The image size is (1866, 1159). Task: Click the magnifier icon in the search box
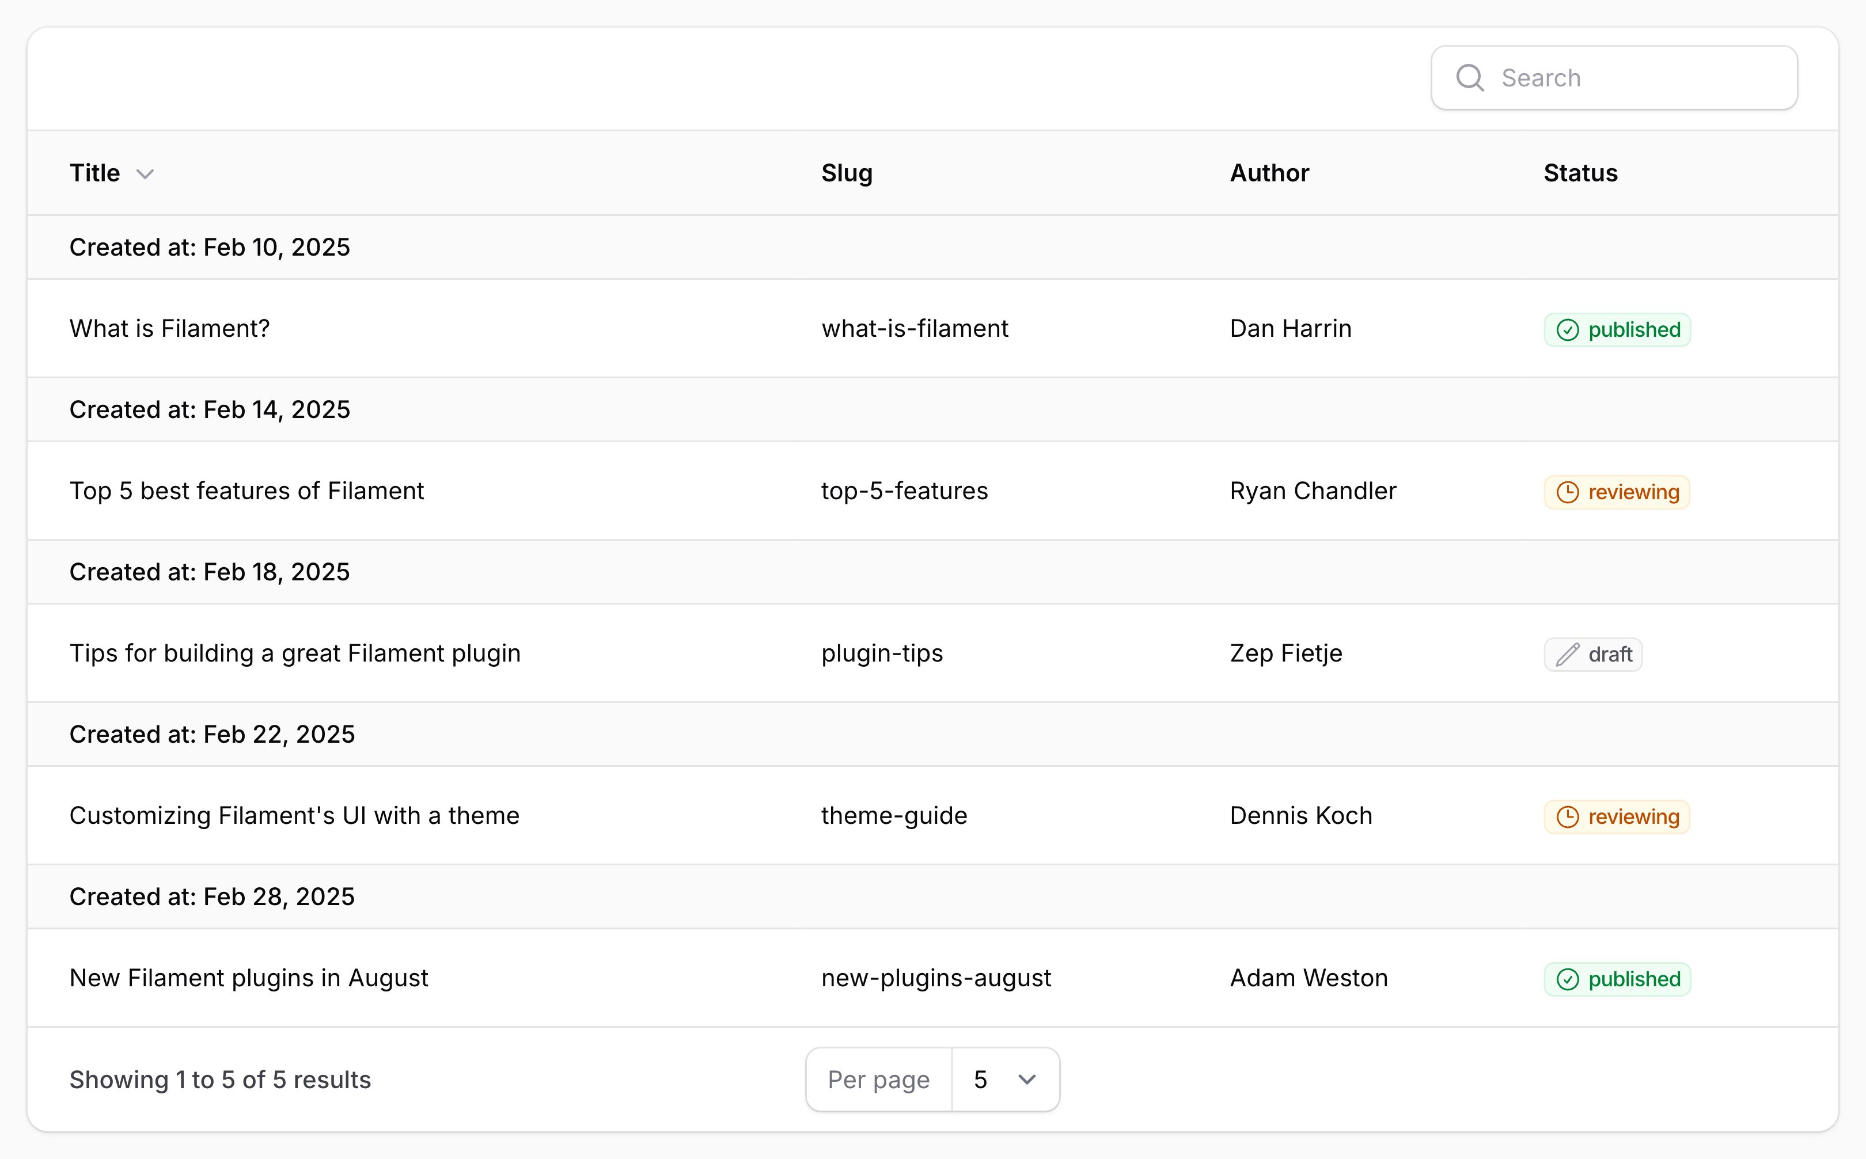click(1470, 77)
